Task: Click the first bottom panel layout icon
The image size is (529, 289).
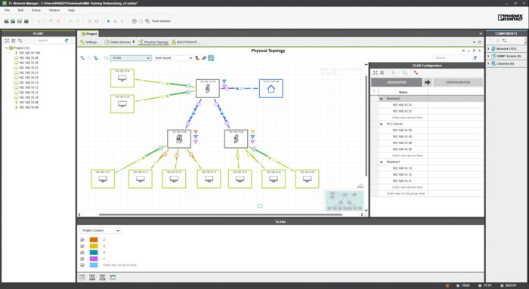Action: tap(82, 277)
